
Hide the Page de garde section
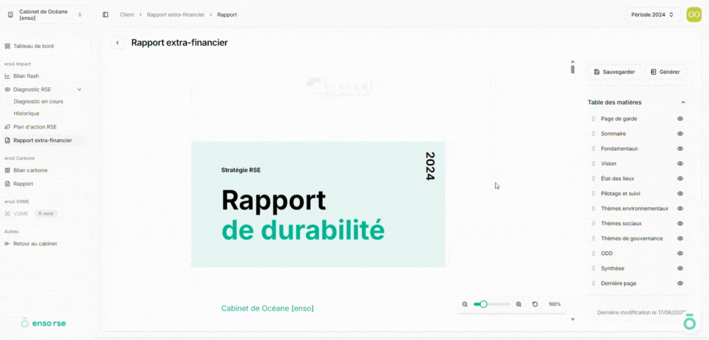coord(680,119)
